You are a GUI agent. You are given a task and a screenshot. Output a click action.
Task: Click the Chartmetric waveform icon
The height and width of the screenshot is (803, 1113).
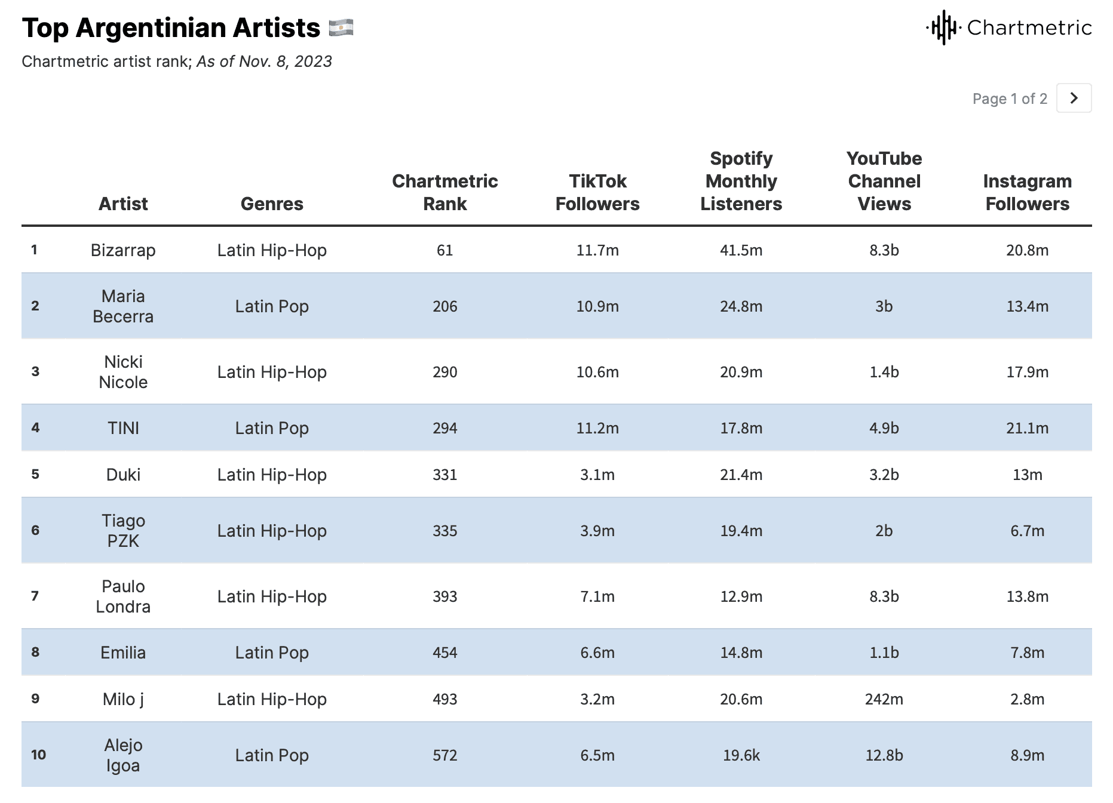944,27
